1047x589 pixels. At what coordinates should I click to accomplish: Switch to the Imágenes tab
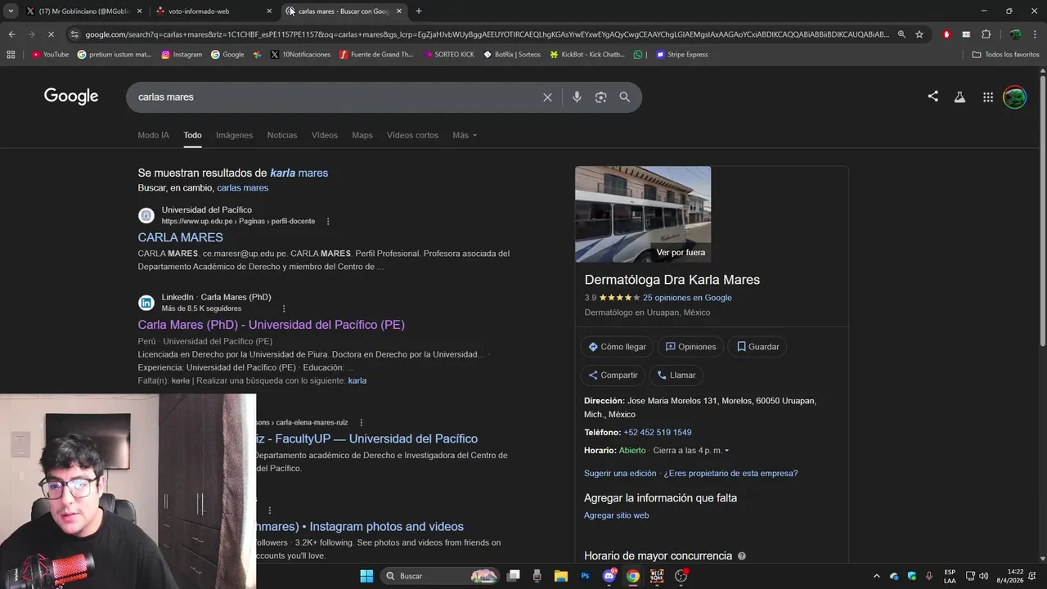point(234,135)
